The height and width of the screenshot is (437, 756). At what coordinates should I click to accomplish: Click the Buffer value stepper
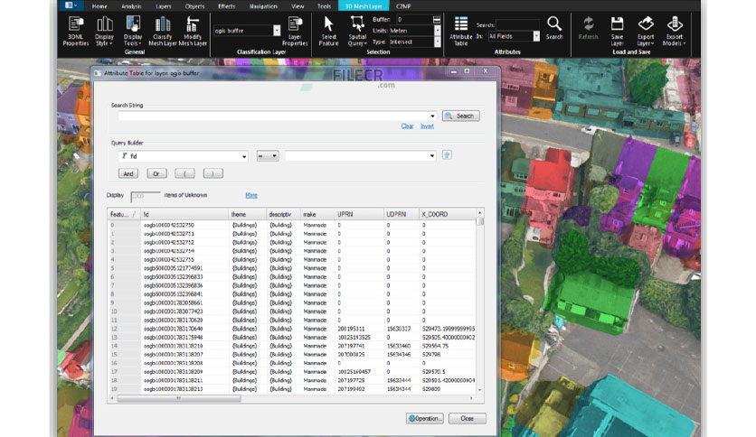(437, 19)
